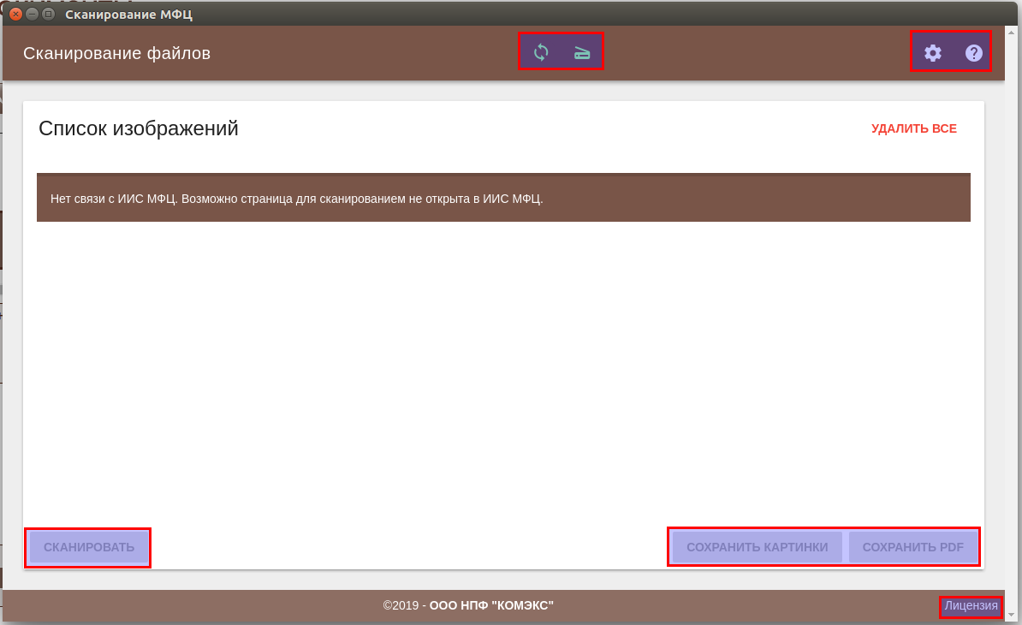Start scanning with the СКАНИРОВАТЬ button
The width and height of the screenshot is (1022, 625).
[x=89, y=547]
